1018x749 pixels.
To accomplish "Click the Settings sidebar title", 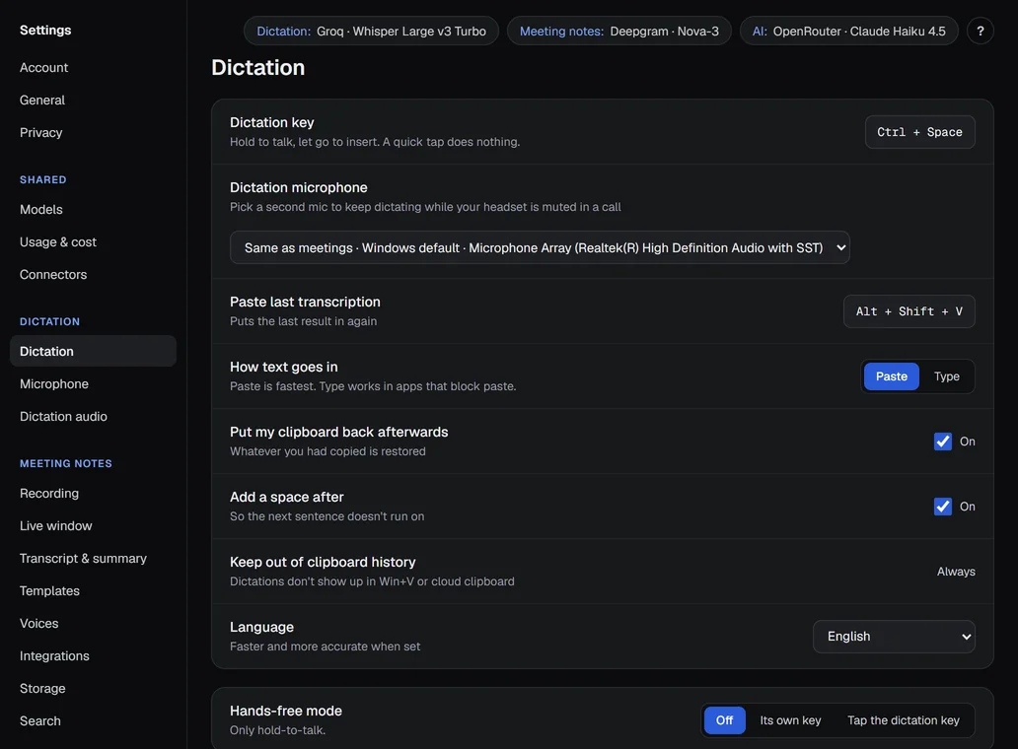I will click(x=45, y=30).
